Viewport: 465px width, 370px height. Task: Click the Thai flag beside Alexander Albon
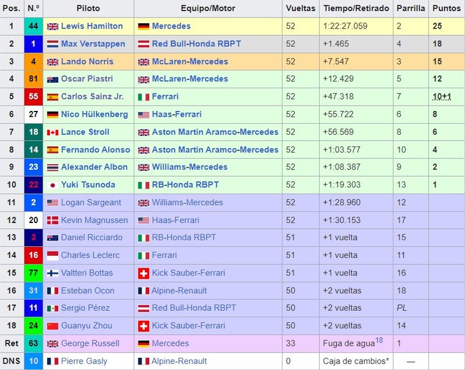tap(52, 168)
